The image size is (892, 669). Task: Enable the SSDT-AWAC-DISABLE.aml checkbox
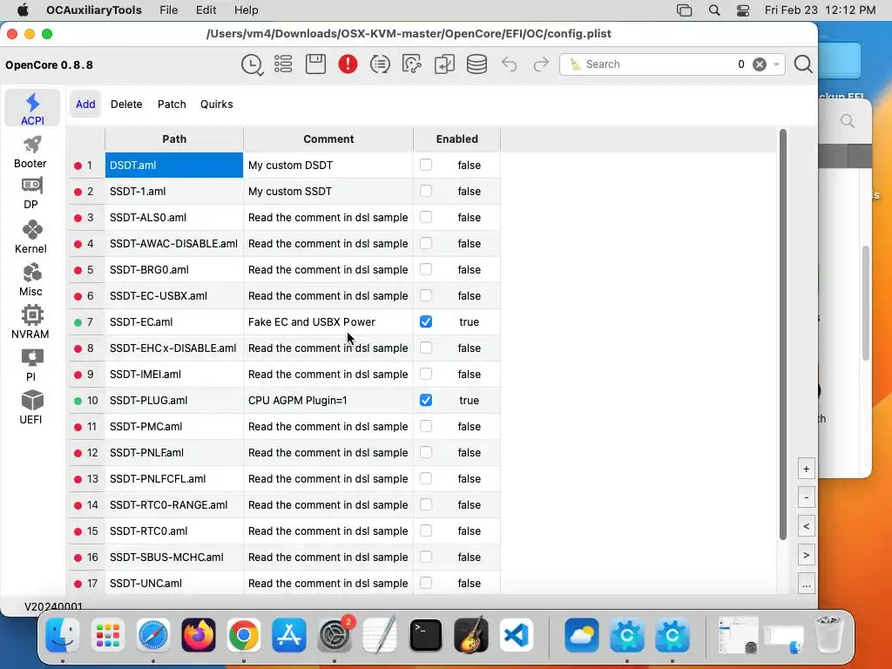425,244
